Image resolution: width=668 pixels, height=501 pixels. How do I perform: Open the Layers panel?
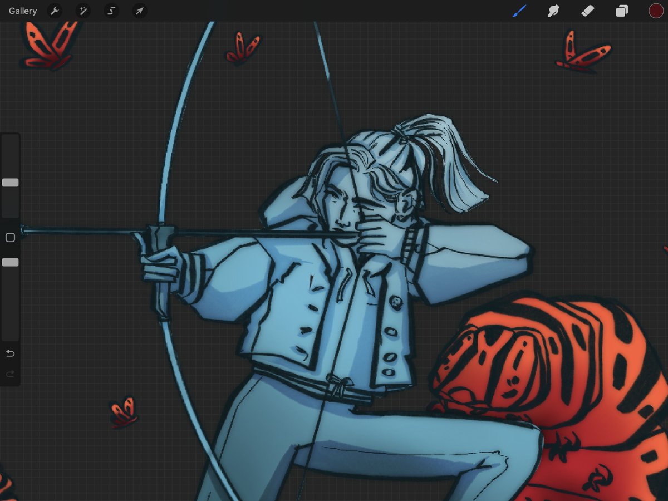622,11
